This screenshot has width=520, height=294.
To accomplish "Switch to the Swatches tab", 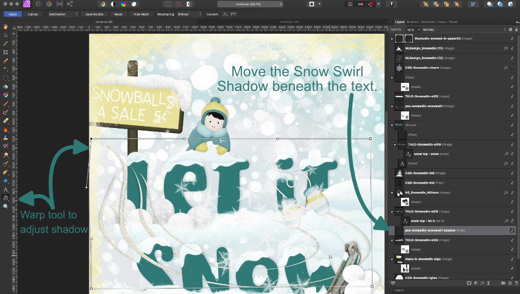I will [428, 22].
